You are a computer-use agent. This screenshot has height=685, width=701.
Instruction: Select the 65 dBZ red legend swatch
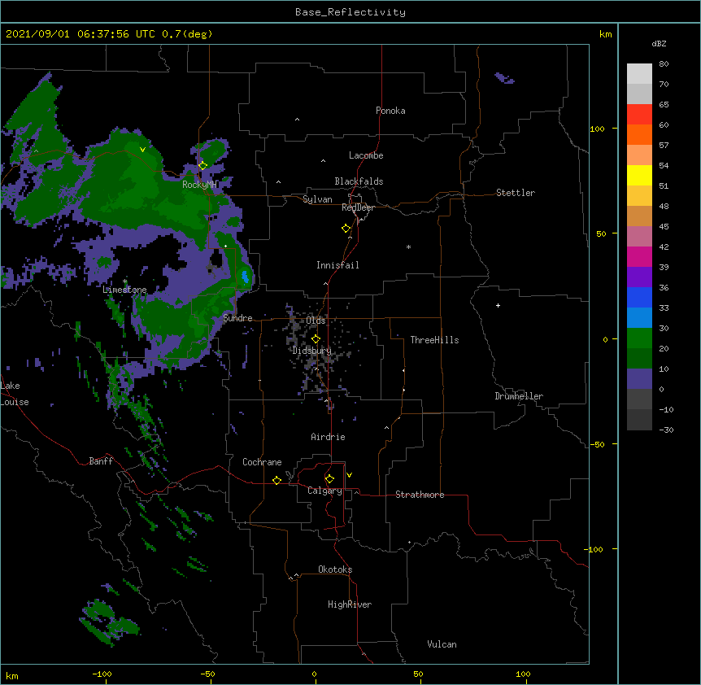click(639, 115)
